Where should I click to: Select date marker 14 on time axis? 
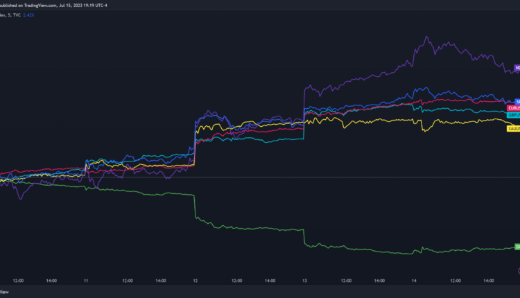(x=415, y=281)
